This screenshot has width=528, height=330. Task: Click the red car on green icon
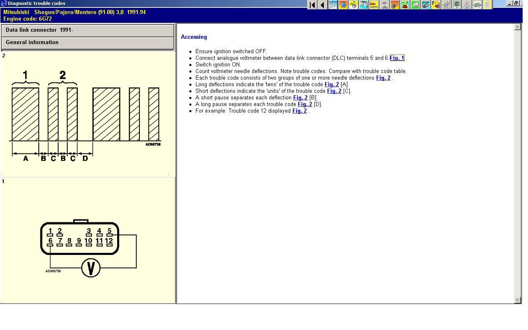point(405,5)
